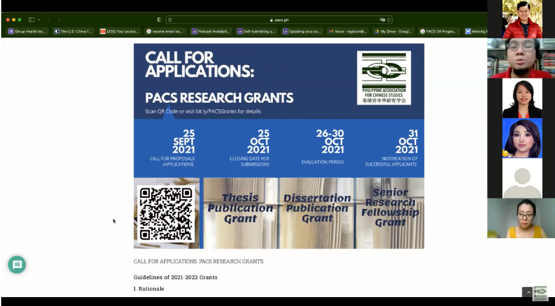Click the PACS logo on the banner

coord(384,78)
